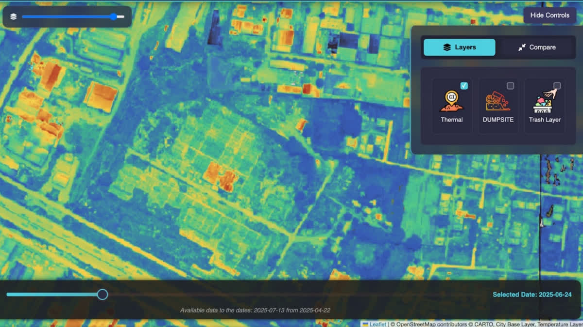
Task: Select the Thermal layer pin icon
Action: (452, 100)
